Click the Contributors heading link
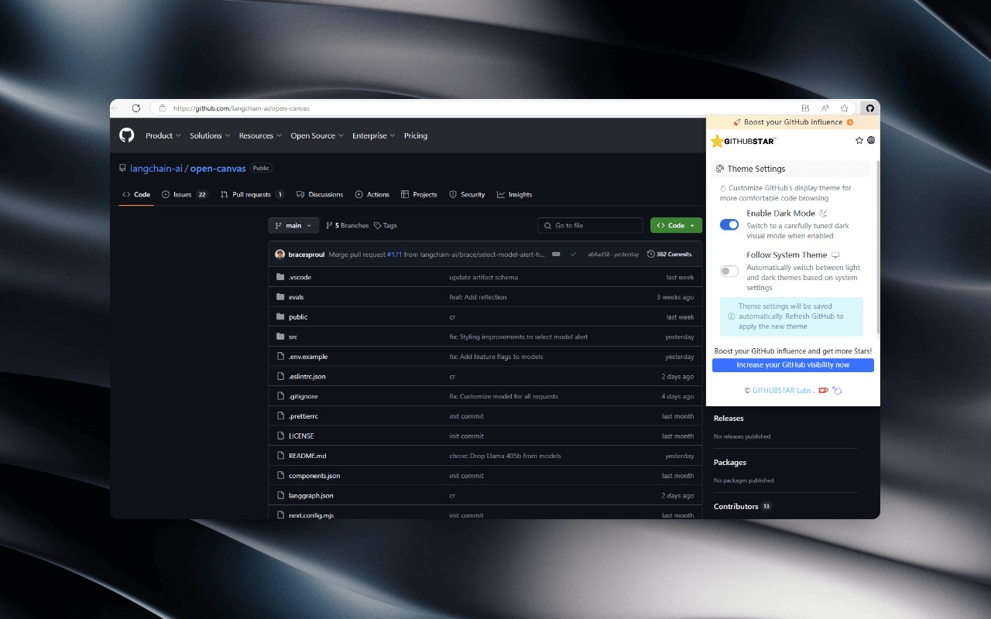The height and width of the screenshot is (619, 991). 736,506
